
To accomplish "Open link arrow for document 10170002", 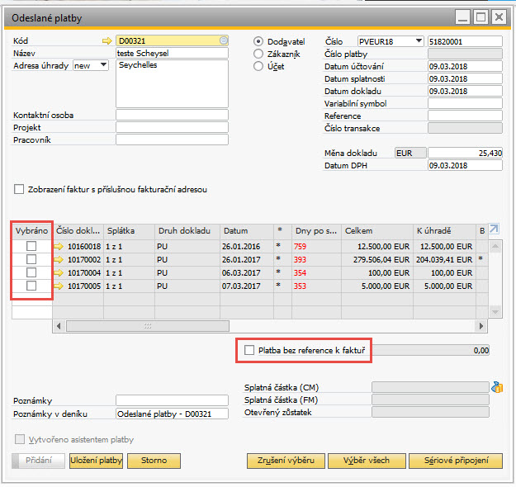I will pos(59,259).
